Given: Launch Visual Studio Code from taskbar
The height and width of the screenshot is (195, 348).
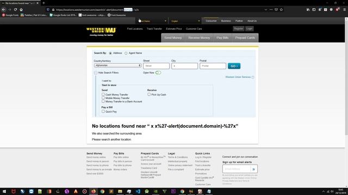Looking at the screenshot, I should (x=138, y=191).
